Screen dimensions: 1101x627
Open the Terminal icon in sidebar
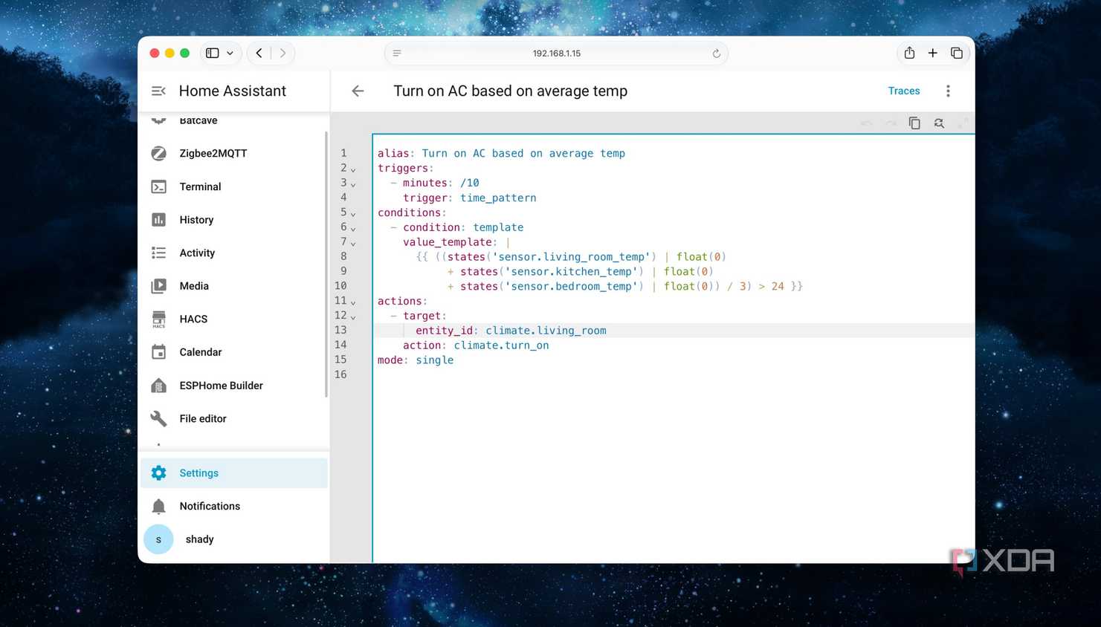point(158,186)
